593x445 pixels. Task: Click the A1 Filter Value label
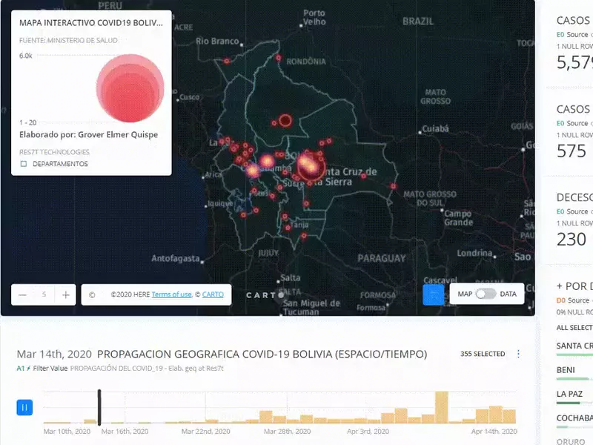(42, 368)
